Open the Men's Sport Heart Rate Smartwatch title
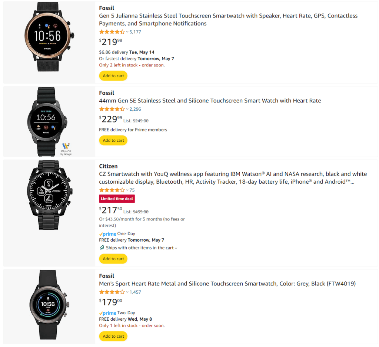 tap(227, 284)
